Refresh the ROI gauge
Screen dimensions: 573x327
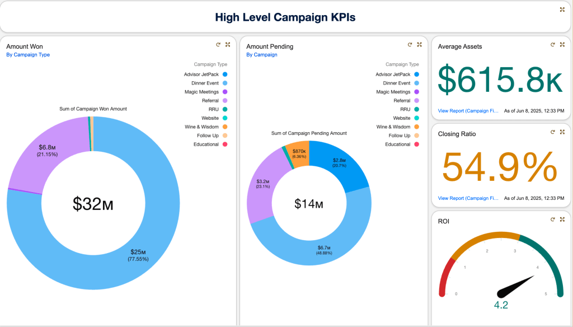click(552, 219)
